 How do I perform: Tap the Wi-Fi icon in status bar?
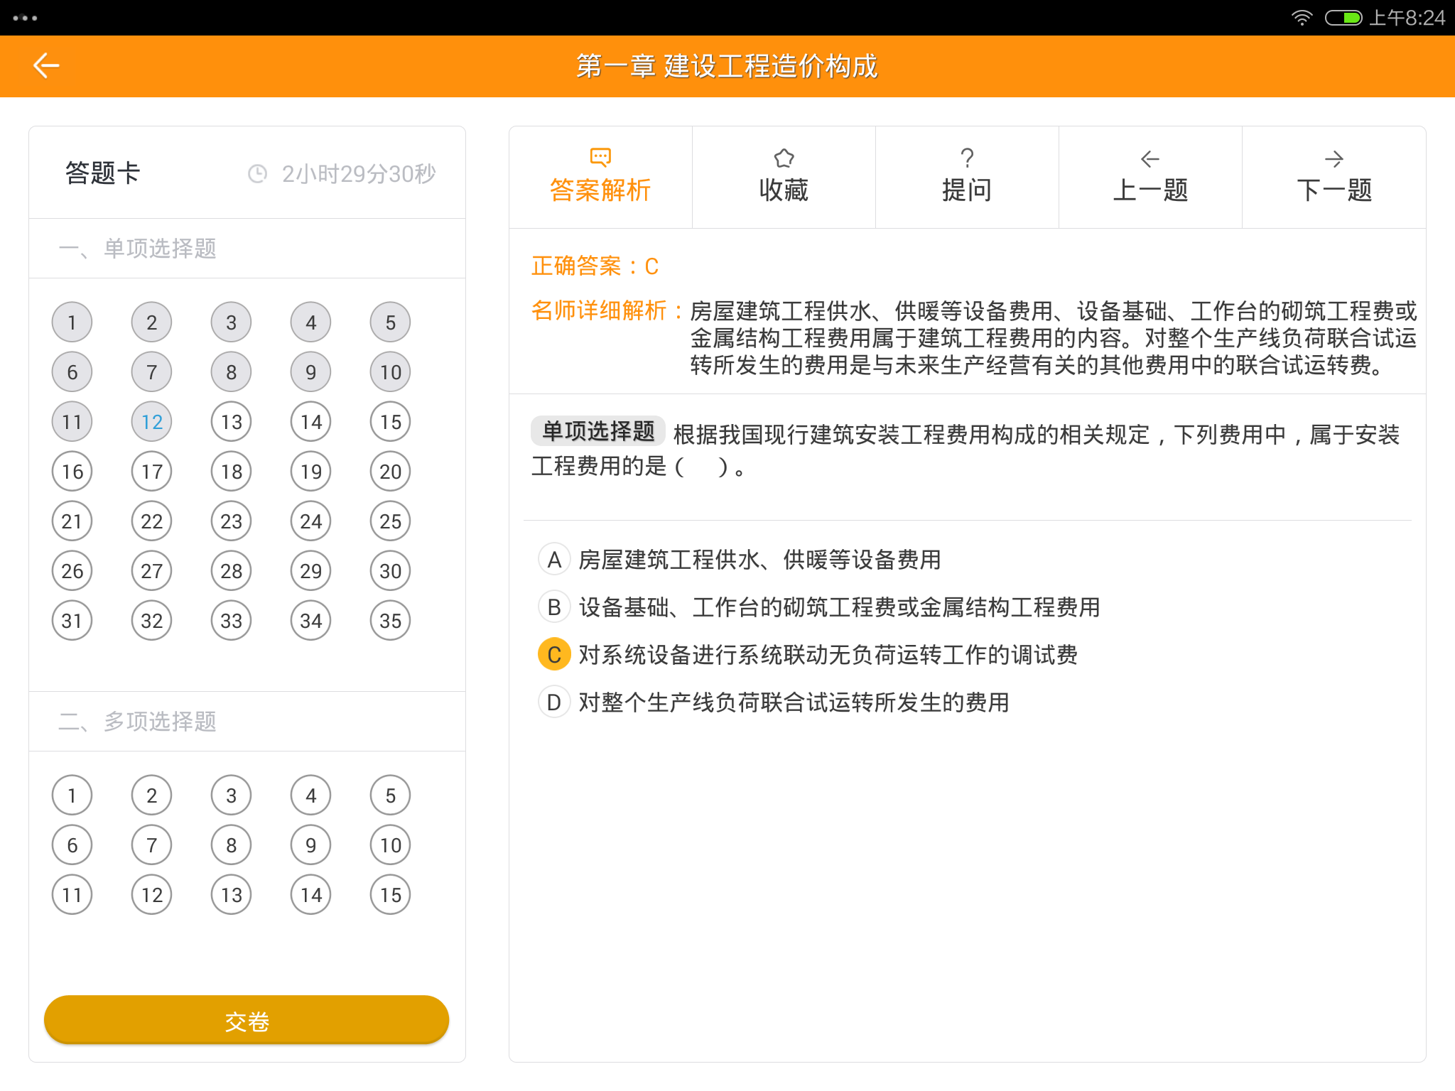[x=1302, y=18]
